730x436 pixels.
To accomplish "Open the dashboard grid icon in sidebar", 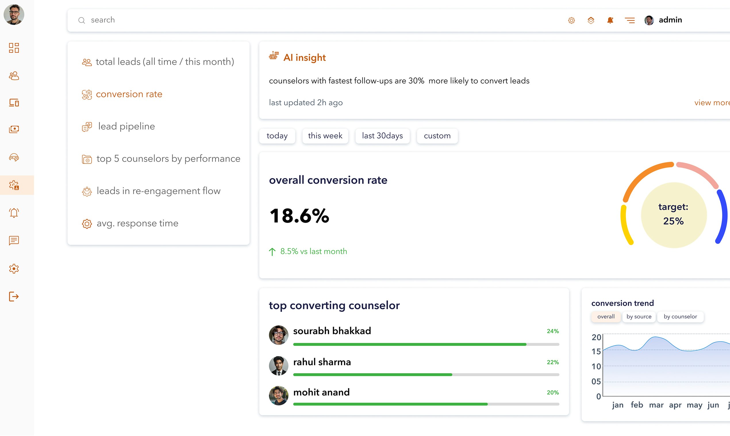I will tap(14, 48).
